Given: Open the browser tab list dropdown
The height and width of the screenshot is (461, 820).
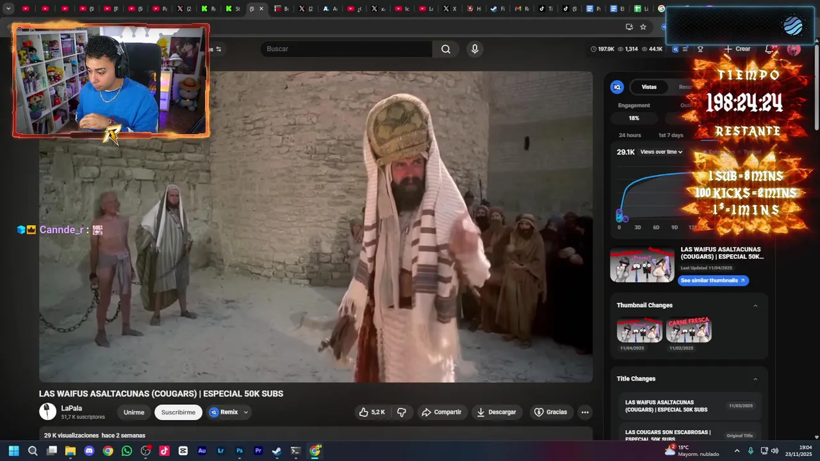Looking at the screenshot, I should tap(8, 9).
